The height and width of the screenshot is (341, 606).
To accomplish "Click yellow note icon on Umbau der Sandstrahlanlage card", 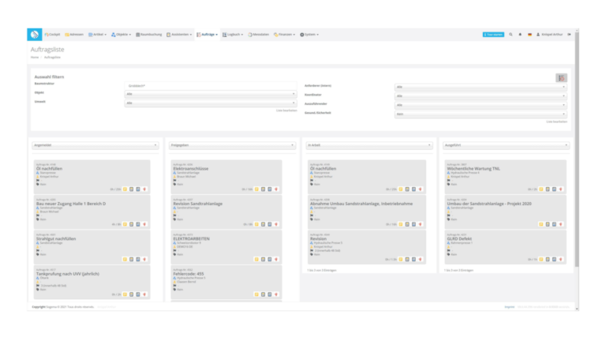I will [x=541, y=224].
